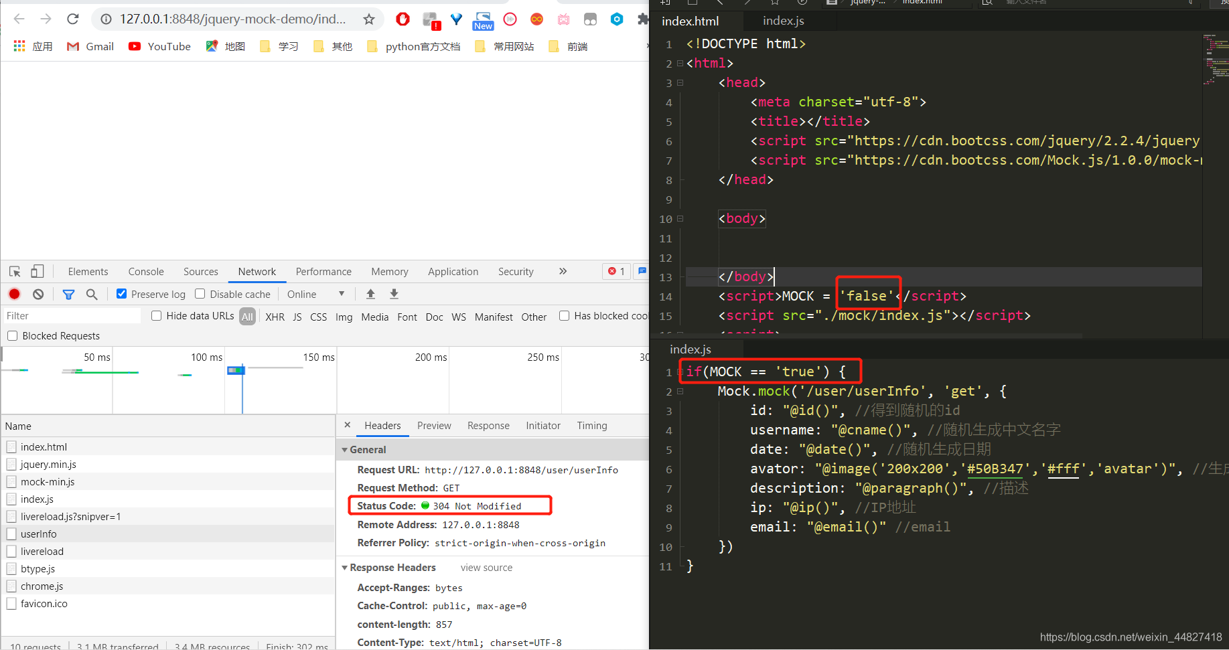This screenshot has height=650, width=1229.
Task: Collapse the Response Headers section
Action: click(344, 568)
